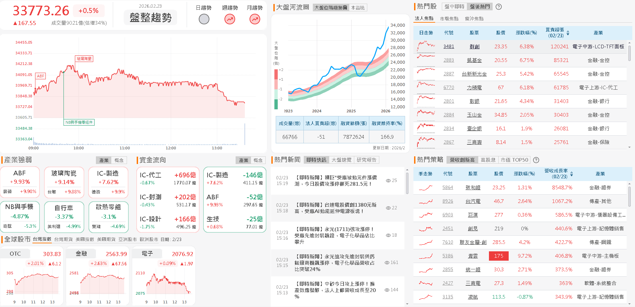Open the 熱門策略 help question mark icon
The height and width of the screenshot is (307, 635).
pyautogui.click(x=536, y=160)
